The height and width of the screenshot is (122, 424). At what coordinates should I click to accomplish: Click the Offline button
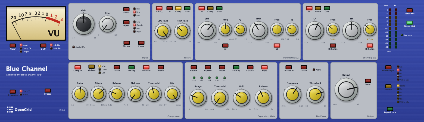pos(388,86)
